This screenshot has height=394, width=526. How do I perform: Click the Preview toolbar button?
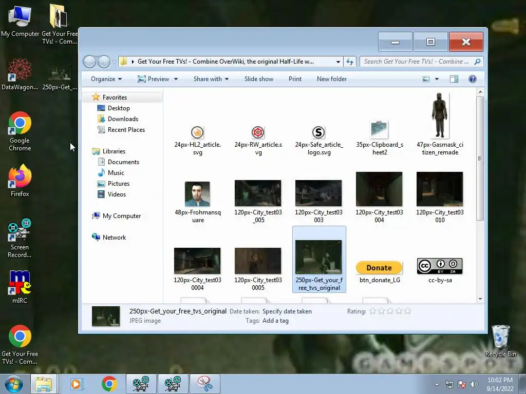pos(153,79)
